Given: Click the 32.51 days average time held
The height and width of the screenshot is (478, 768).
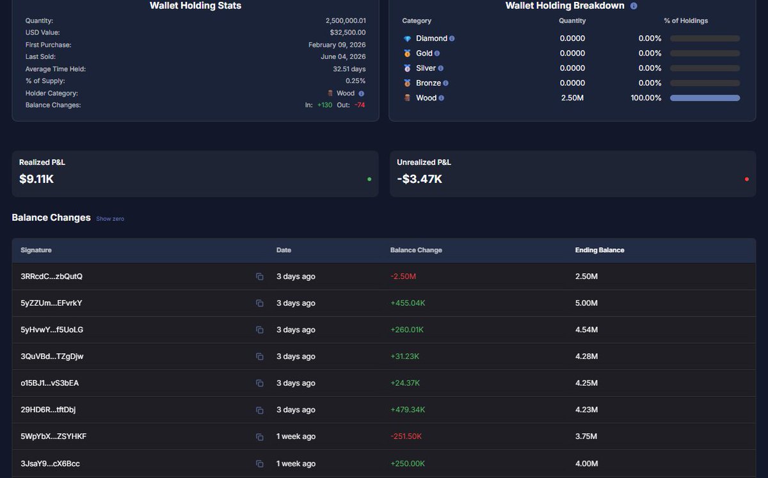Looking at the screenshot, I should (349, 69).
